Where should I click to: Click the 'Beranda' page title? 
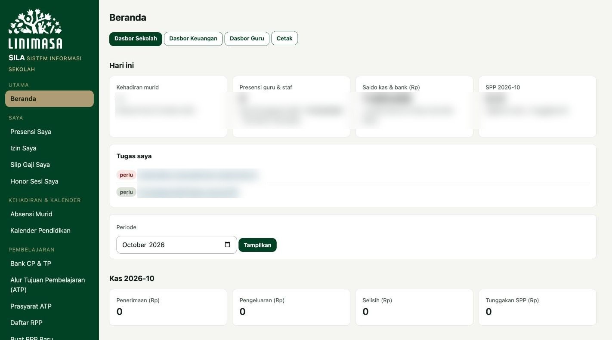click(x=128, y=18)
